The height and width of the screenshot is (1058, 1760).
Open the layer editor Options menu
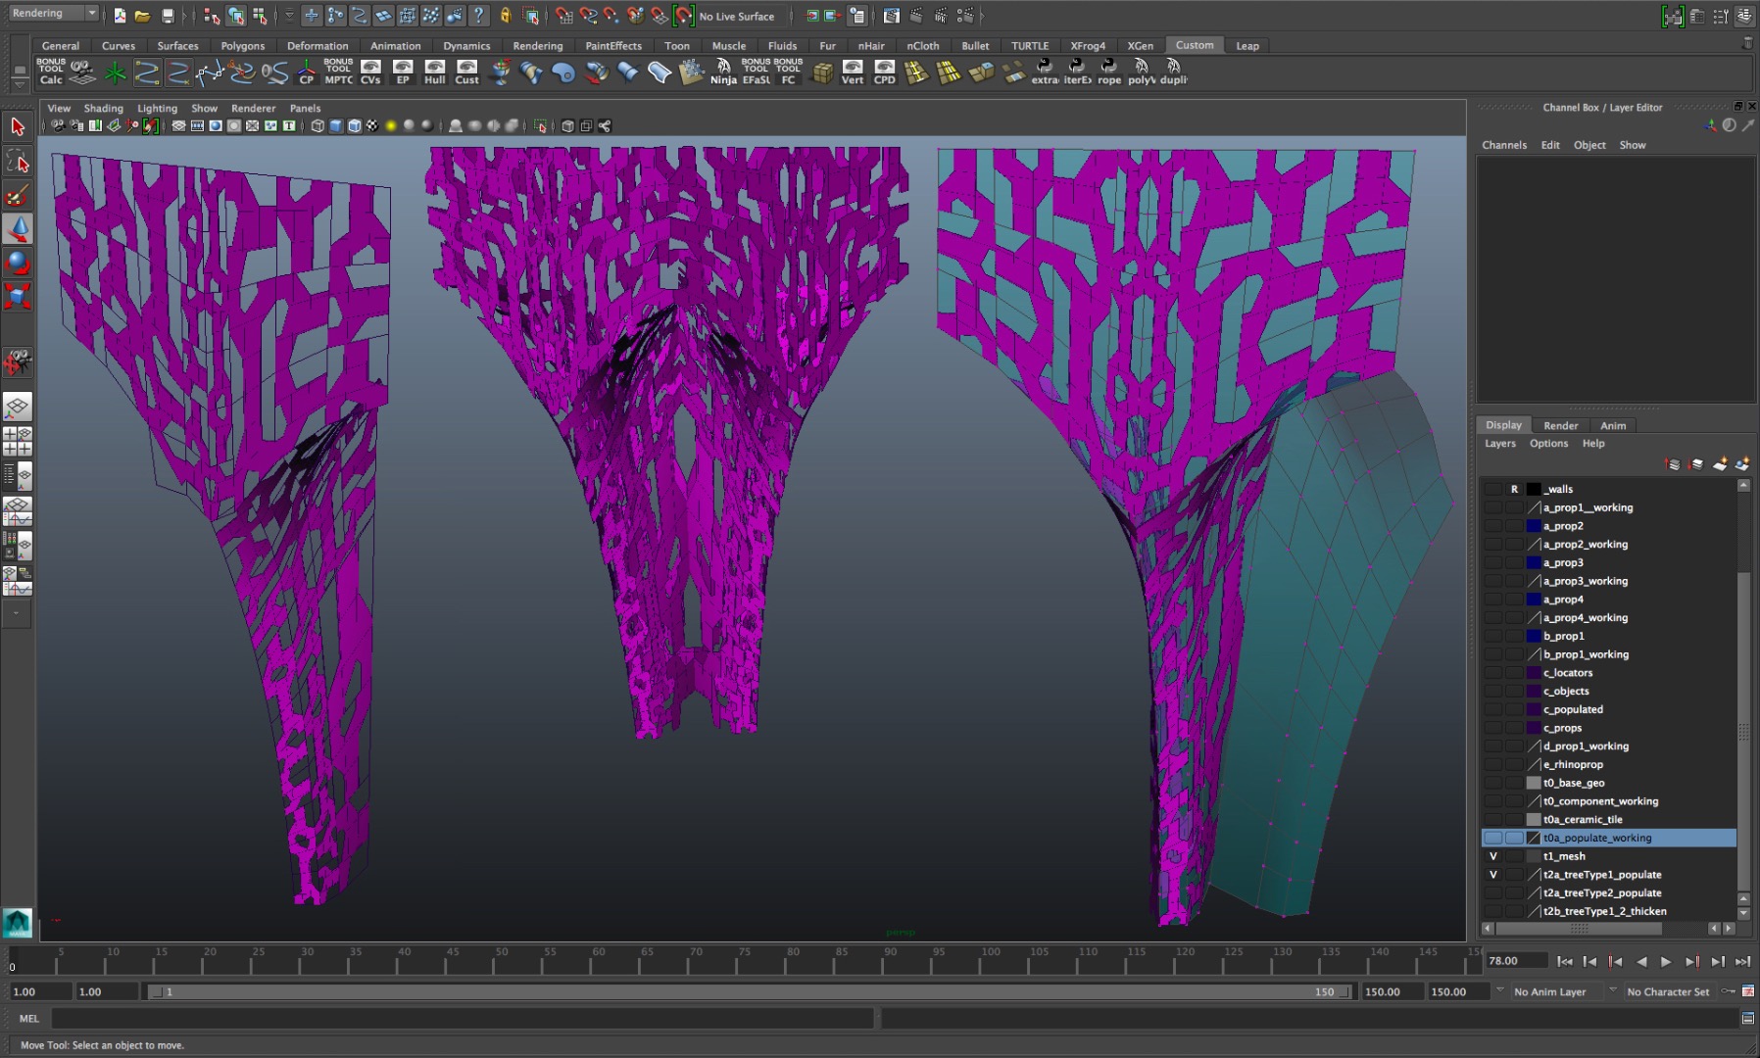click(x=1548, y=444)
